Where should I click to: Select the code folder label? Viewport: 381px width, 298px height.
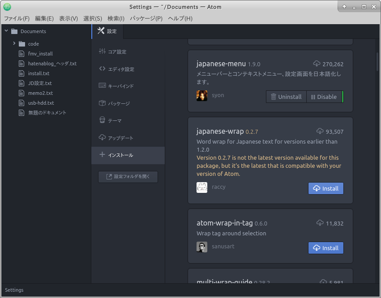click(x=33, y=44)
